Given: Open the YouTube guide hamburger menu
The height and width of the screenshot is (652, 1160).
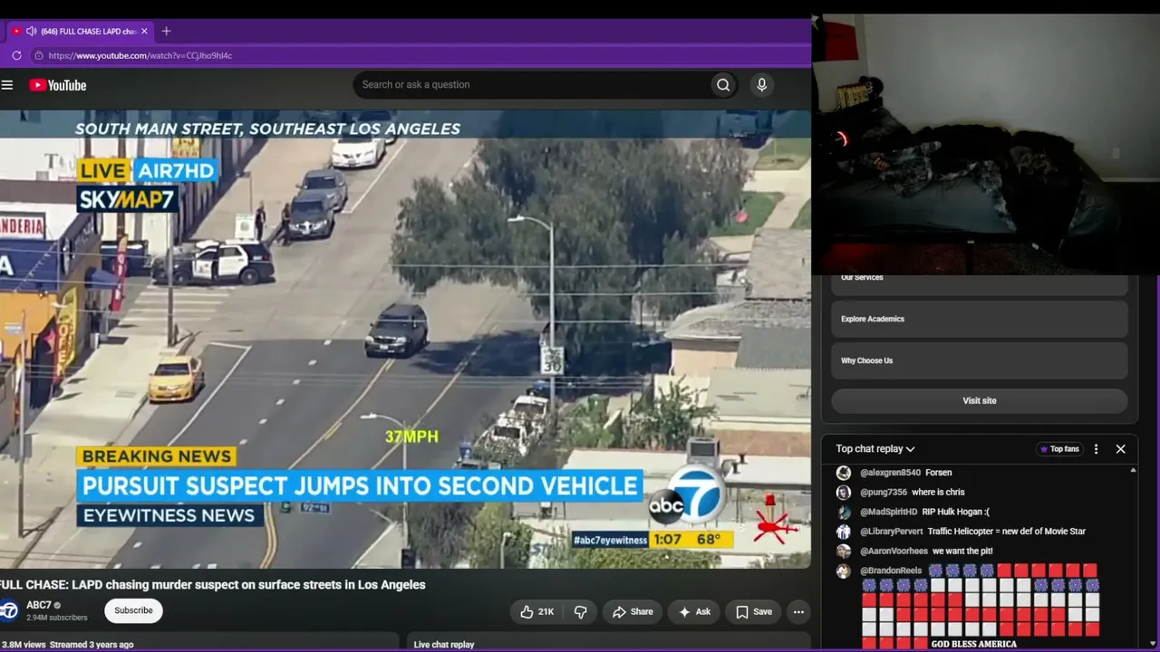Looking at the screenshot, I should (x=7, y=85).
